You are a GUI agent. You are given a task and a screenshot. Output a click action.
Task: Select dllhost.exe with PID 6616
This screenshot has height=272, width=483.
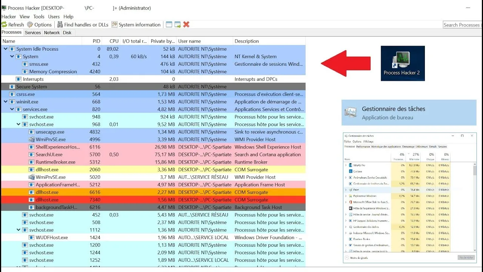[153, 192]
